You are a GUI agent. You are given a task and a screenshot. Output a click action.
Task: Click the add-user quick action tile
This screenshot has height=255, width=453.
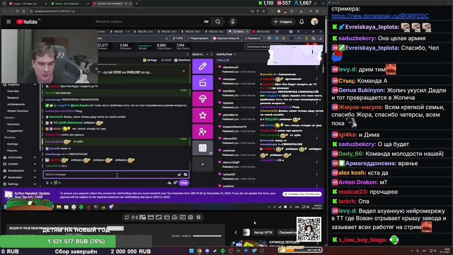[x=202, y=132]
